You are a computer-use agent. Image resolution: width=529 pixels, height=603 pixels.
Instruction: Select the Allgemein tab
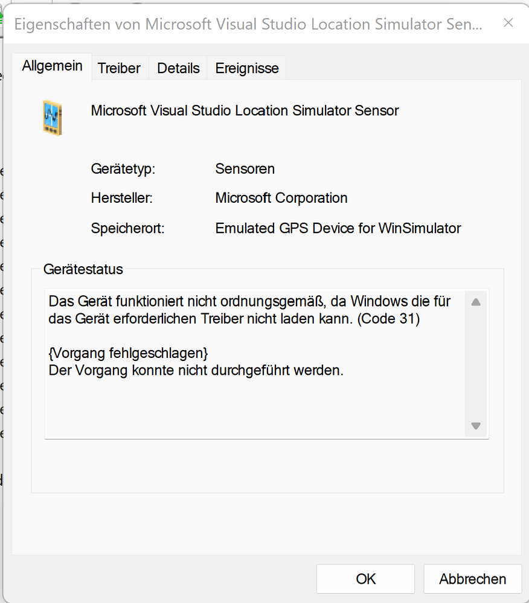click(x=52, y=65)
